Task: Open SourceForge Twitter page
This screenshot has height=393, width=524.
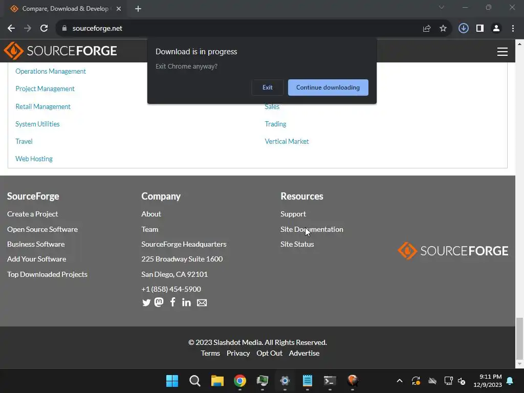Action: [x=146, y=302]
